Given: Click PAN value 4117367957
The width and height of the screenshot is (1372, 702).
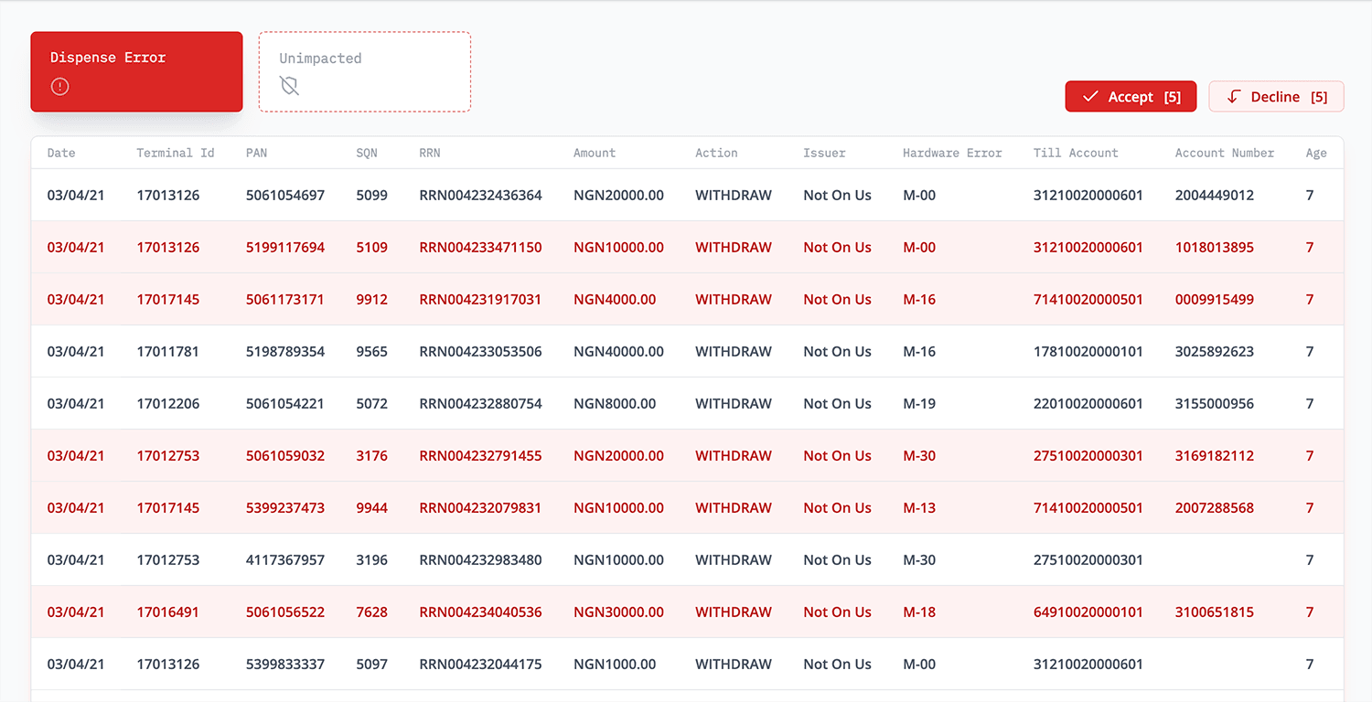Looking at the screenshot, I should click(285, 559).
